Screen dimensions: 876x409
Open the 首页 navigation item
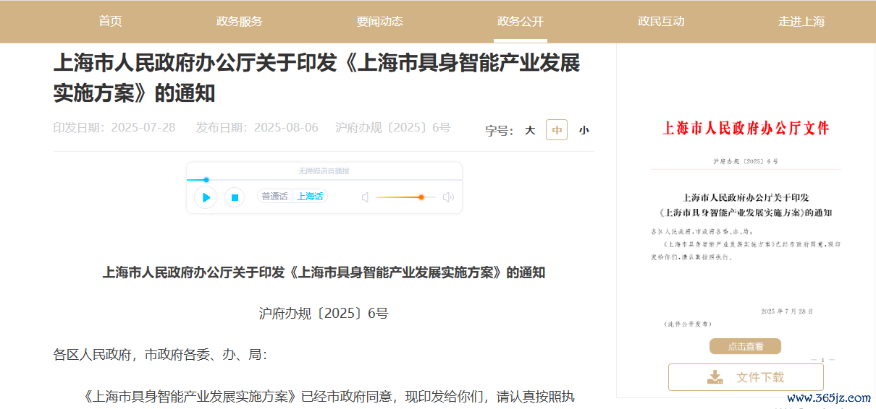coord(110,22)
